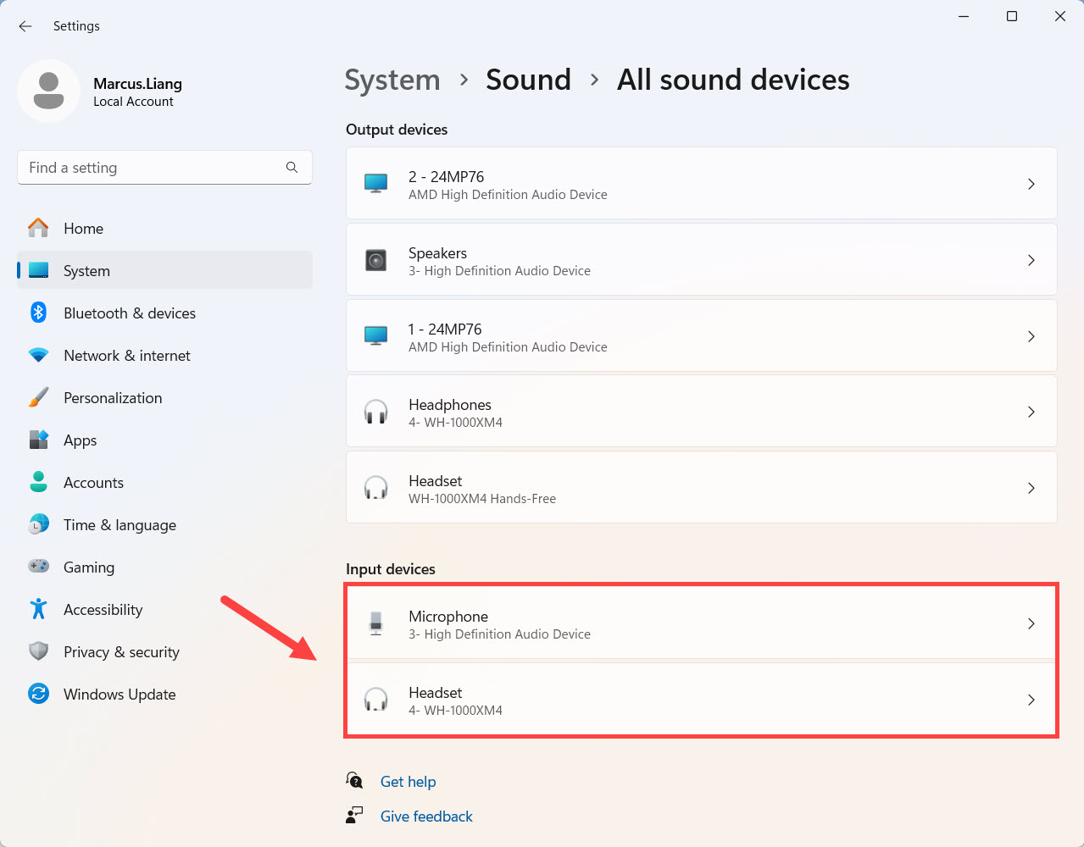
Task: Click the Privacy & security shield icon
Action: (39, 651)
